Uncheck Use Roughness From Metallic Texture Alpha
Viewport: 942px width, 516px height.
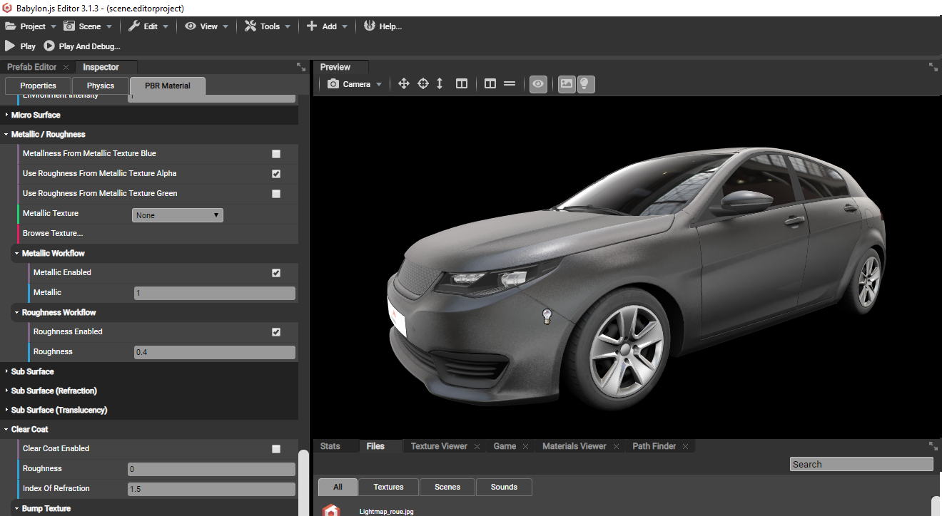click(x=276, y=173)
